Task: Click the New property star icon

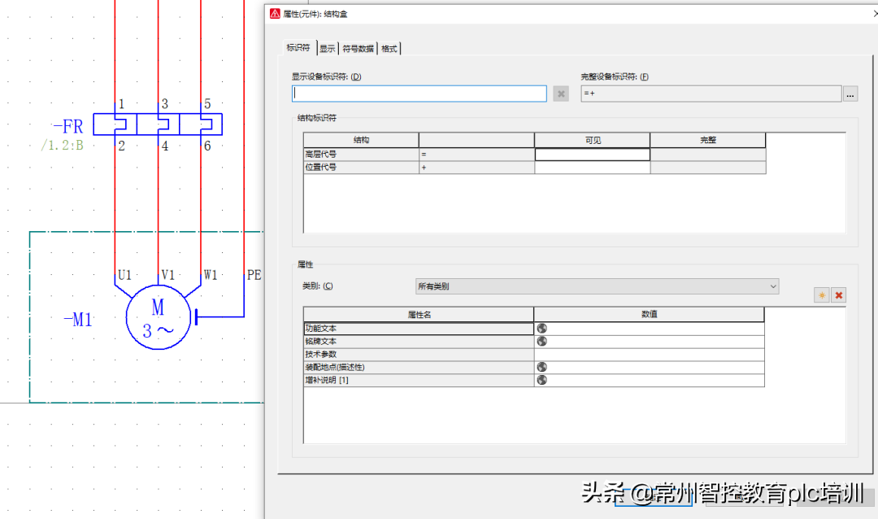Action: click(x=822, y=295)
